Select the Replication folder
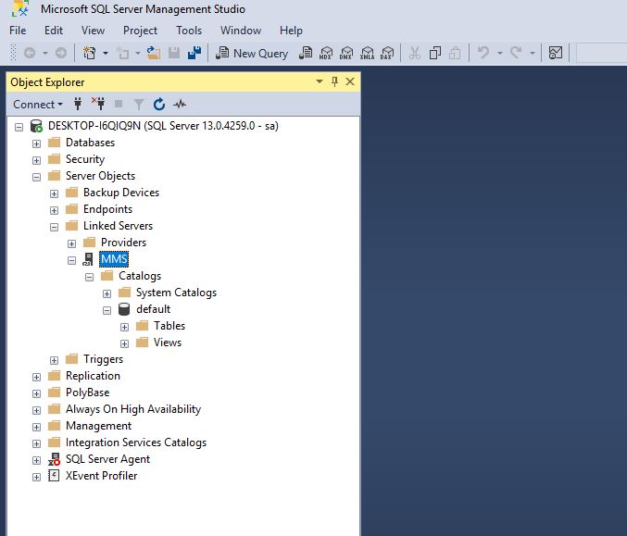 93,376
